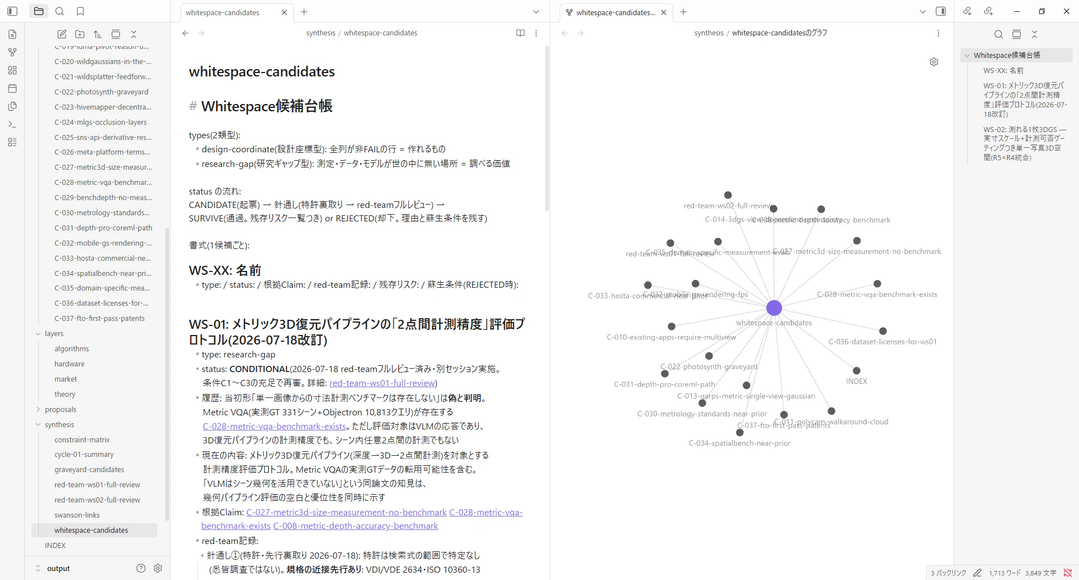Select the central whitespace-candidates graph node
The height and width of the screenshot is (580, 1079).
(x=774, y=308)
